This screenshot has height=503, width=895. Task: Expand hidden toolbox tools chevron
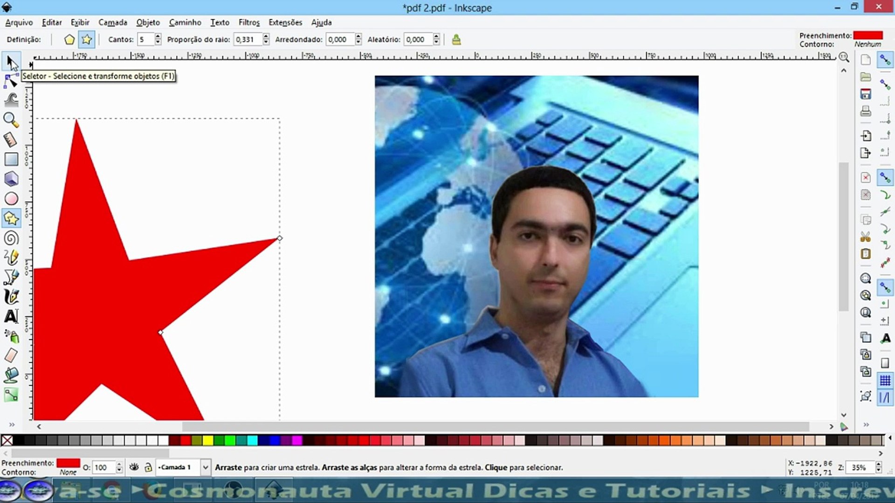12,424
